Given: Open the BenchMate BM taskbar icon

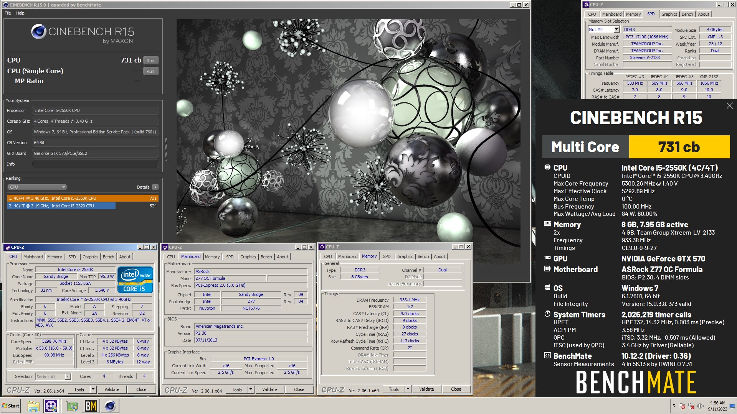Looking at the screenshot, I should (91, 406).
